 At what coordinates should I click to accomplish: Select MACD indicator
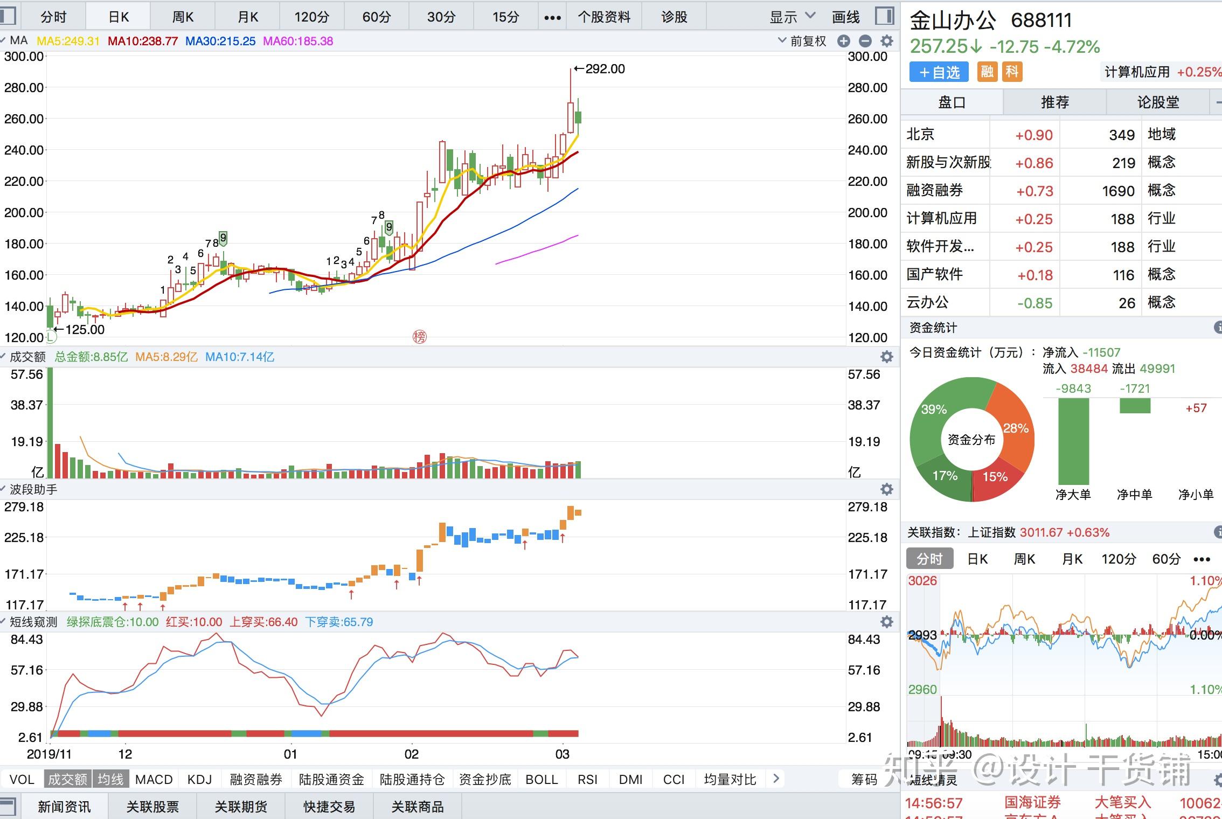click(154, 779)
